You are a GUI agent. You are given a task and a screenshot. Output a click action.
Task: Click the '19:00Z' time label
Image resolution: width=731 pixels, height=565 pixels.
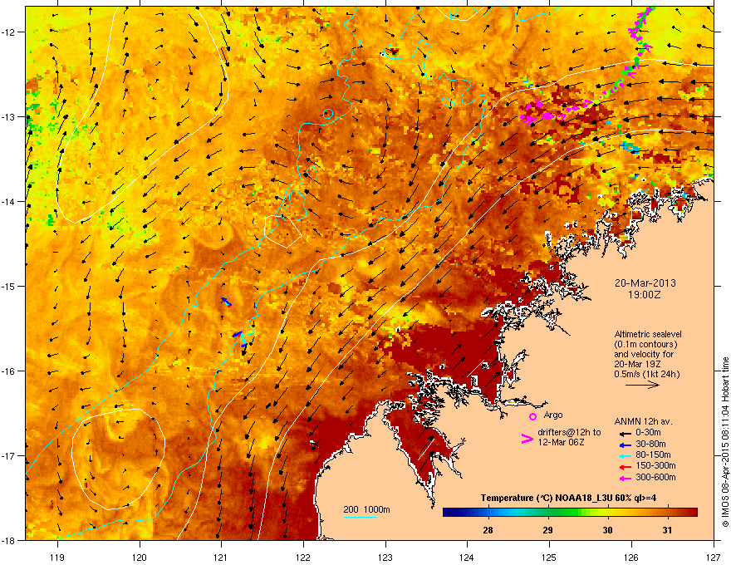645,295
